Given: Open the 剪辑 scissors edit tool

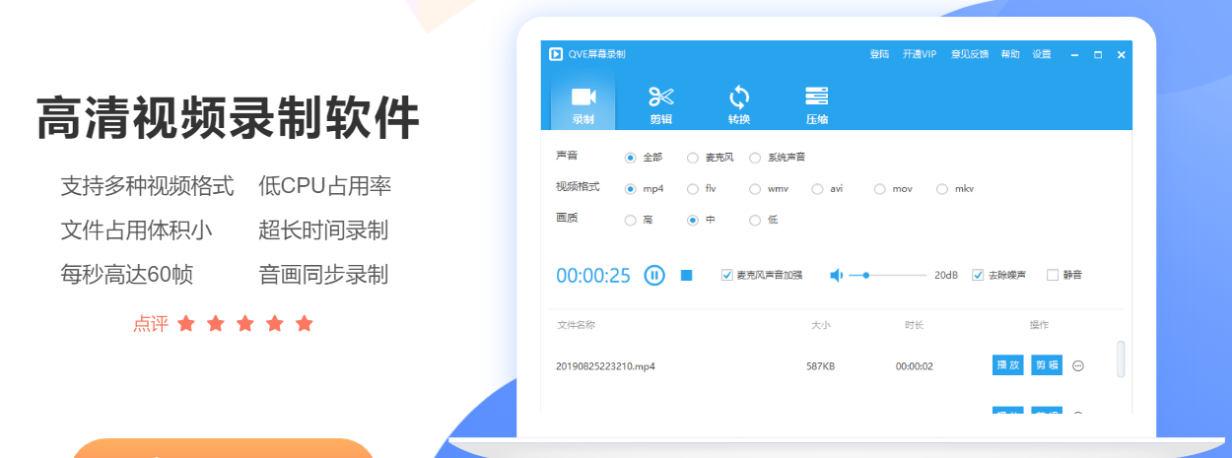Looking at the screenshot, I should click(x=660, y=98).
